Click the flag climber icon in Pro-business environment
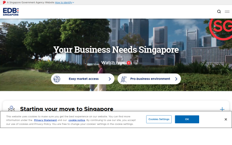This screenshot has width=232, height=145. (x=124, y=79)
